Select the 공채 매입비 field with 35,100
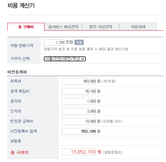Viewport: 166px width, 162px height. pyautogui.click(x=79, y=91)
